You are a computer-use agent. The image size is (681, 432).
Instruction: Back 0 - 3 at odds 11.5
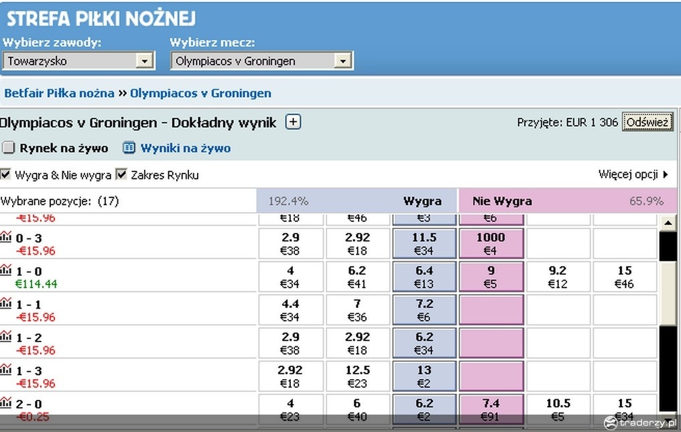click(x=424, y=243)
